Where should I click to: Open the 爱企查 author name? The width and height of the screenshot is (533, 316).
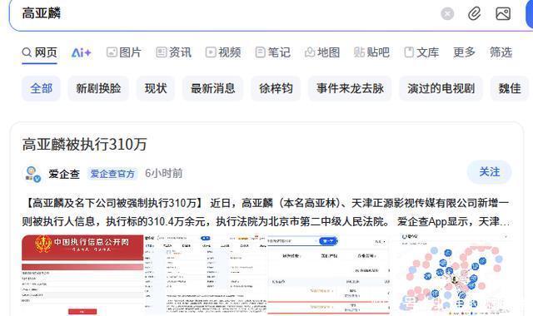(64, 174)
